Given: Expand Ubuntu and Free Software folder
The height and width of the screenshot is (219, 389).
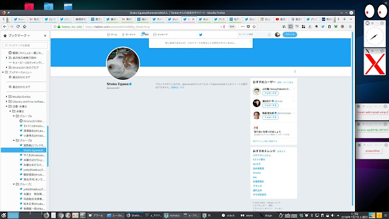Looking at the screenshot, I should tap(7, 102).
